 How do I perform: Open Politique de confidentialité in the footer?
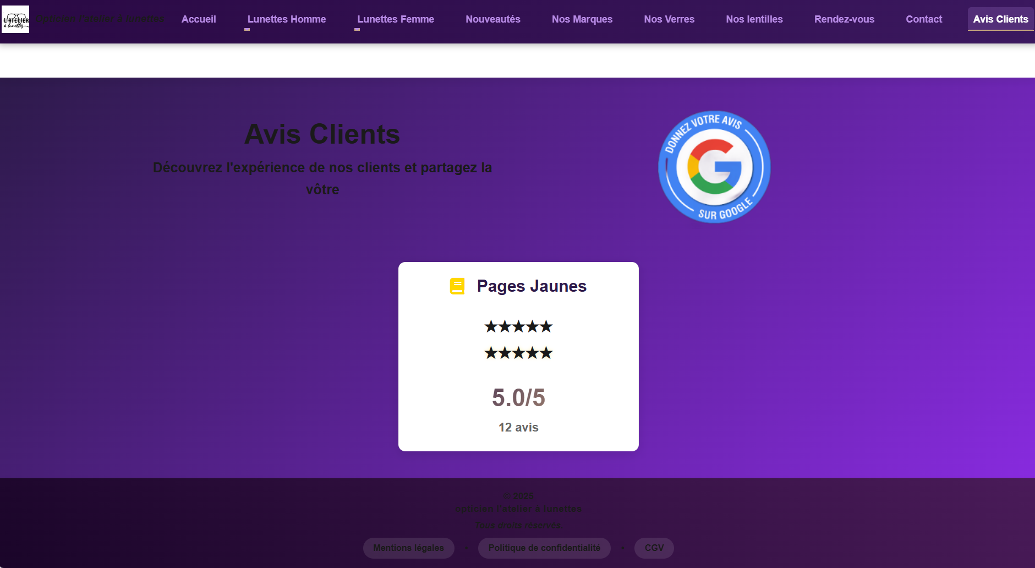click(x=544, y=548)
